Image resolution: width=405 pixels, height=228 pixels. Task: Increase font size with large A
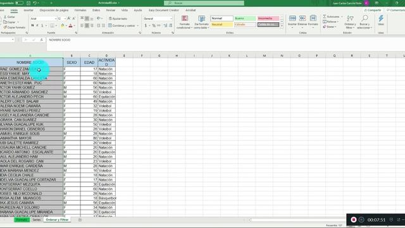click(69, 18)
